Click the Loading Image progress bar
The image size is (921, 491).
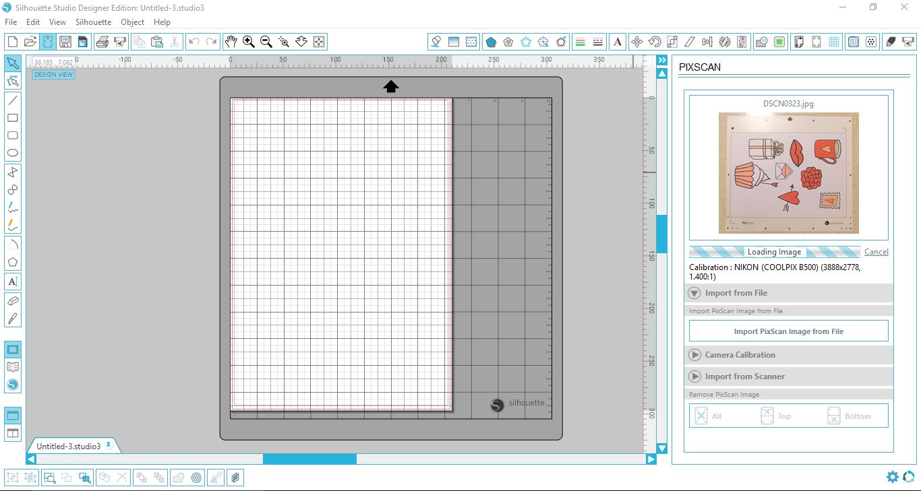pos(774,251)
